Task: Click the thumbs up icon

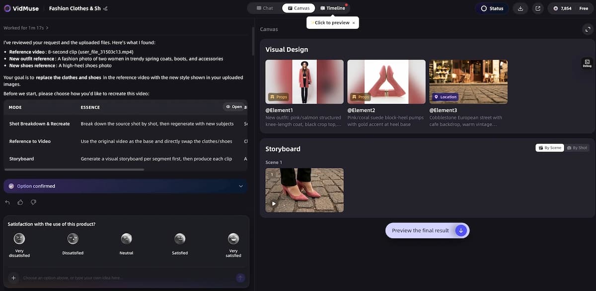Action: (20, 202)
